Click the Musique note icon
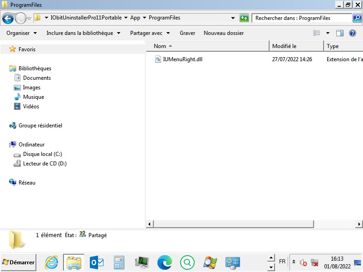 [x=17, y=97]
